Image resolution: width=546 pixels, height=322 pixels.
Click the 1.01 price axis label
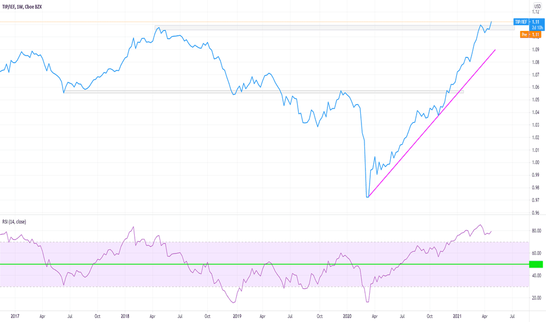[x=535, y=150]
